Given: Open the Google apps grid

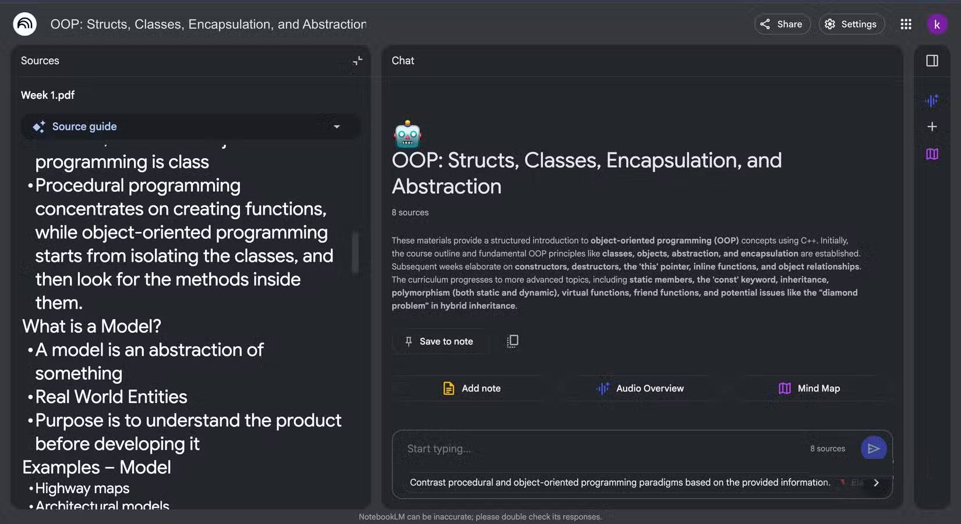Looking at the screenshot, I should click(x=906, y=24).
